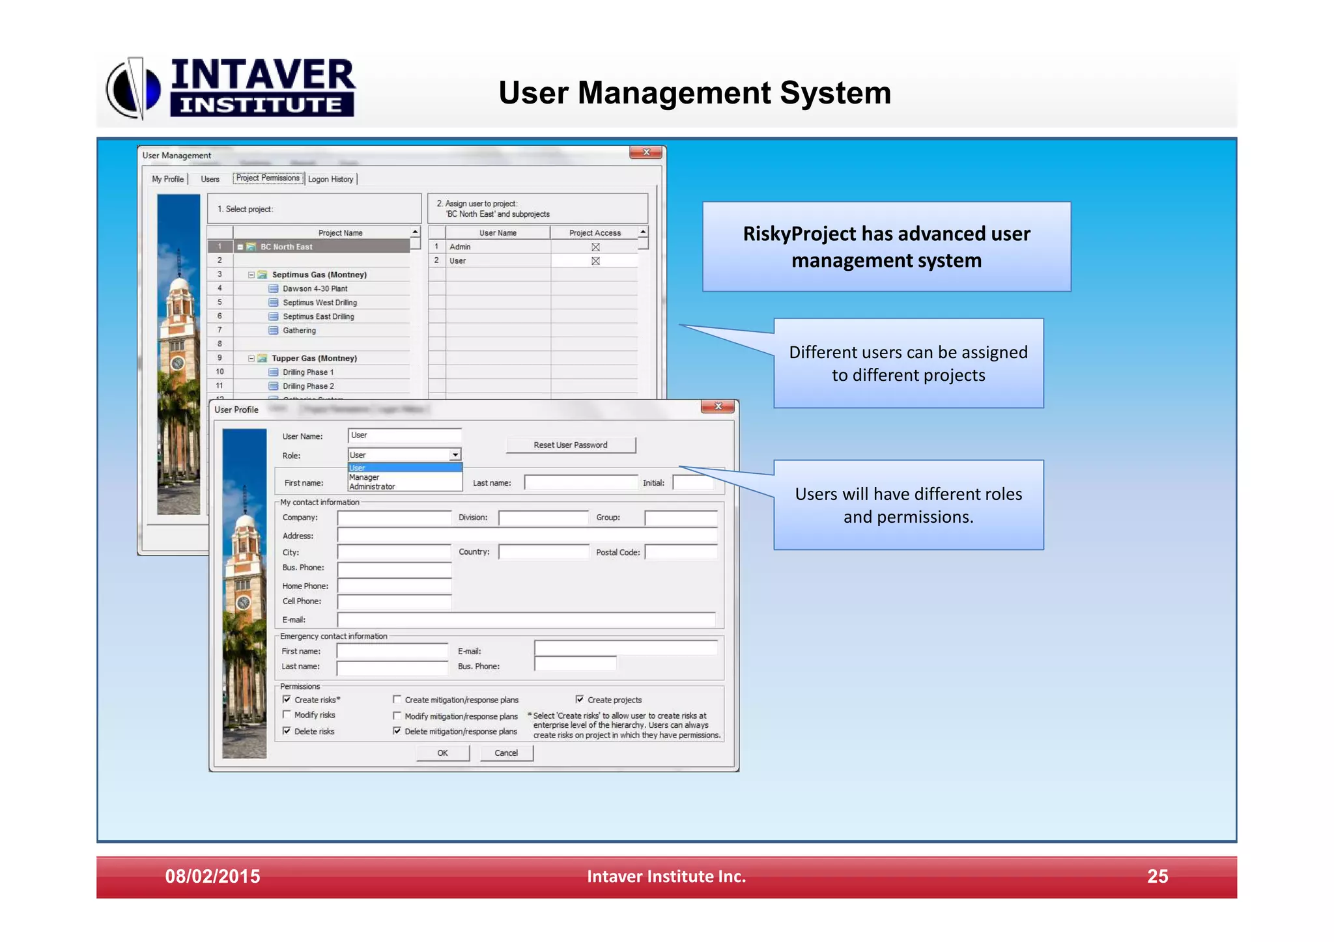Open the Role dropdown arrow
Image resolution: width=1334 pixels, height=942 pixels.
tap(455, 454)
